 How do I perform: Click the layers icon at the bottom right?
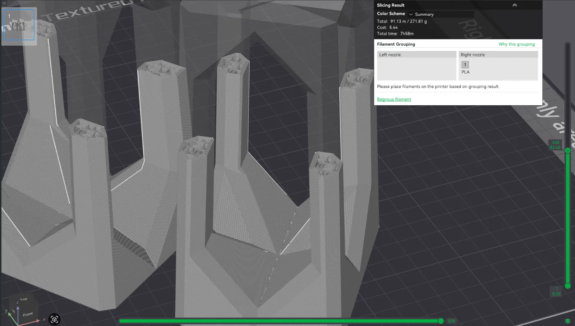[568, 321]
